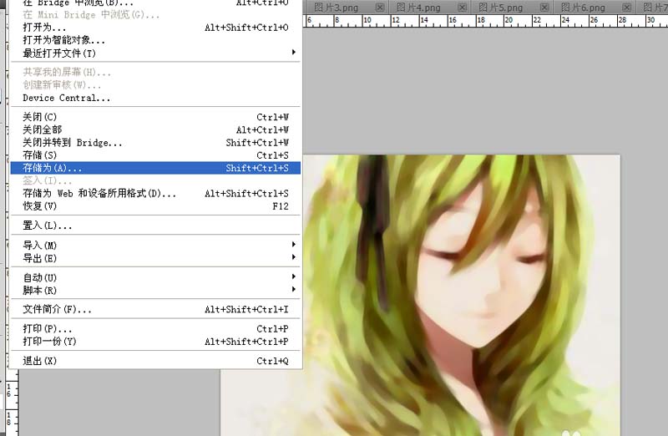Close the 图片5.png document tab
Viewport: 668px width, 436px height.
click(544, 8)
